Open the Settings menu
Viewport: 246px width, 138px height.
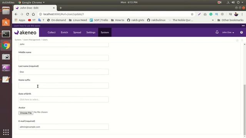point(91,32)
